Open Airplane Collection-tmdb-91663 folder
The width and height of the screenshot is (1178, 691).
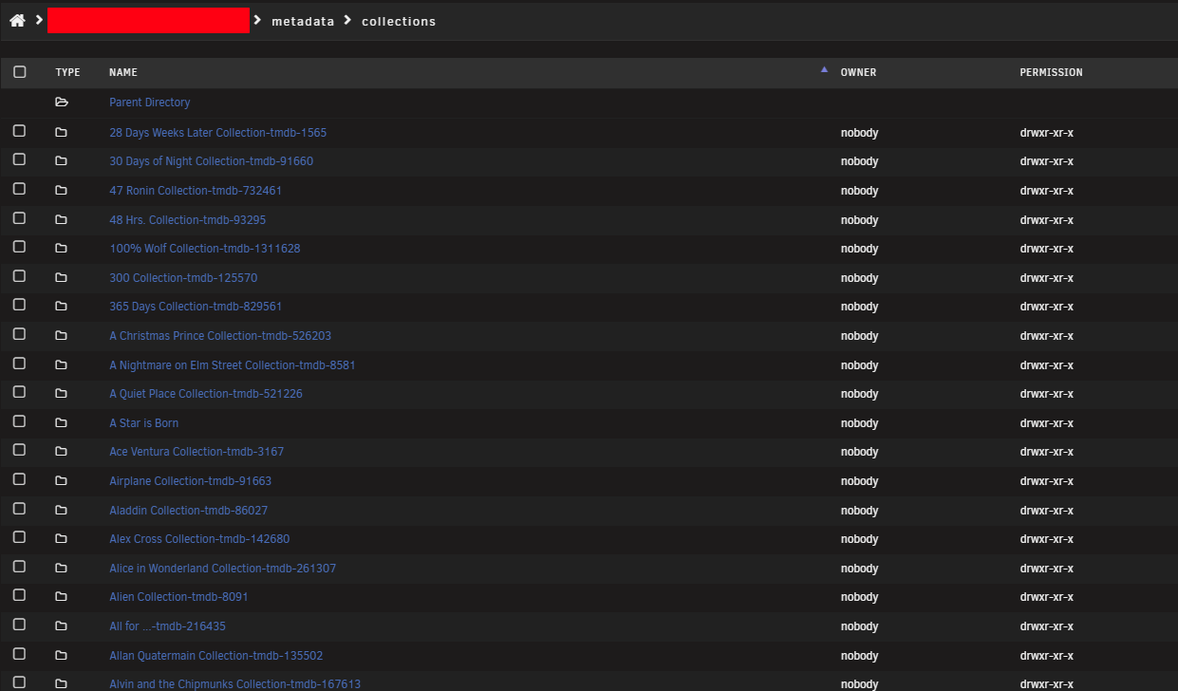pos(190,481)
